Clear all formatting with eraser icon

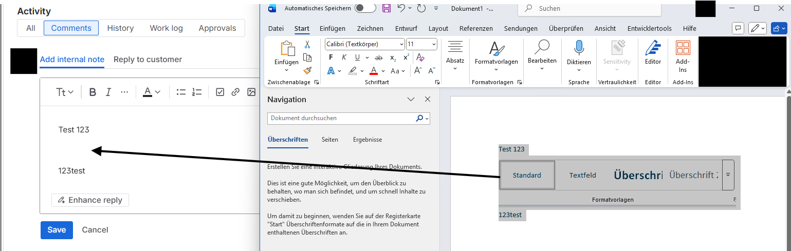420,57
